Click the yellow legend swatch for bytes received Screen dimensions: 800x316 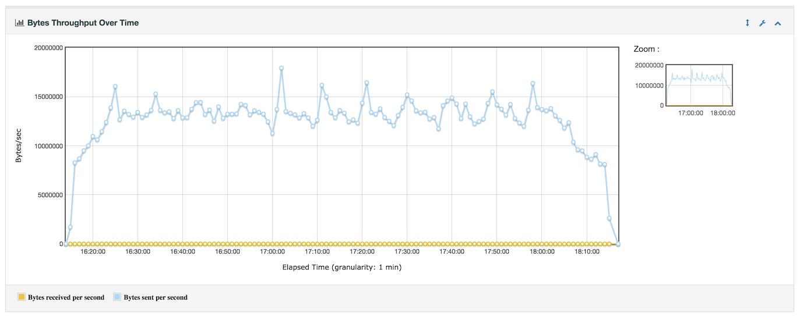pyautogui.click(x=22, y=297)
